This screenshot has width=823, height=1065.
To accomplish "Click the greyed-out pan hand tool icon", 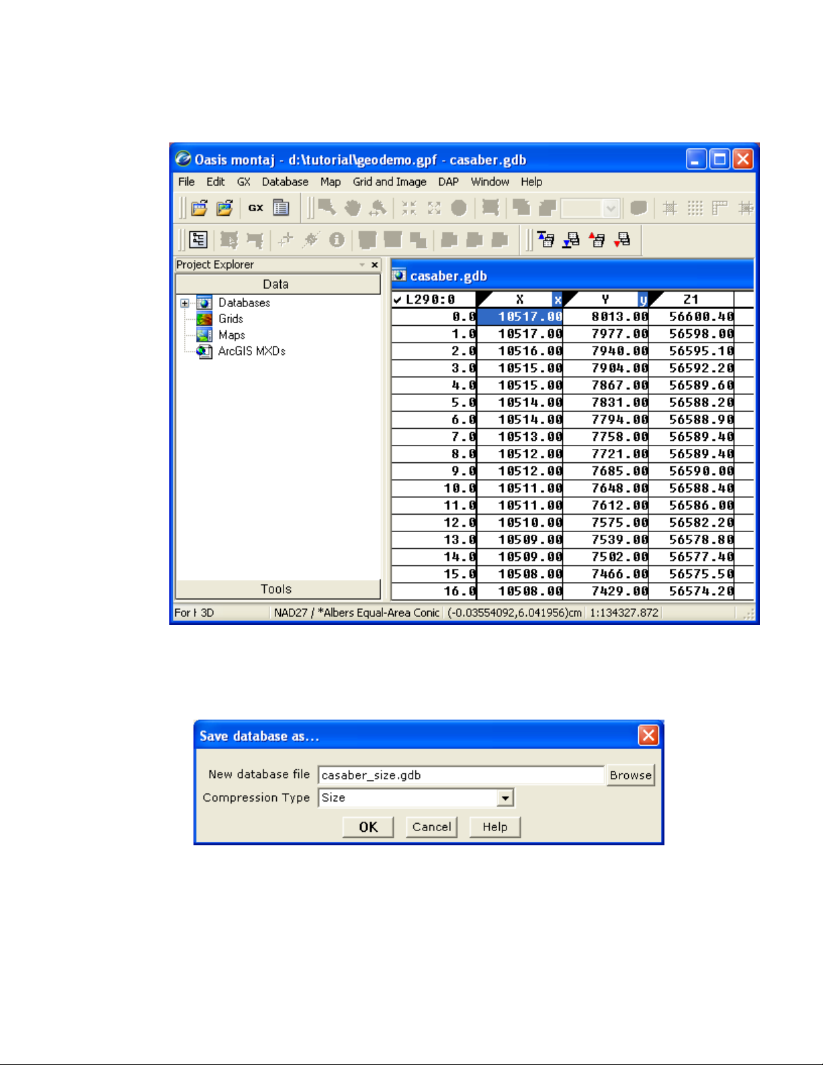I will [x=352, y=208].
